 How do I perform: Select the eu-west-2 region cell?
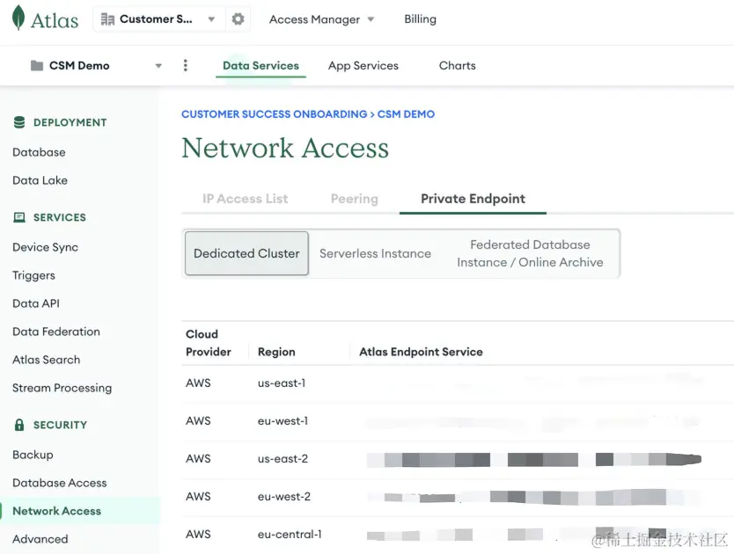[284, 497]
